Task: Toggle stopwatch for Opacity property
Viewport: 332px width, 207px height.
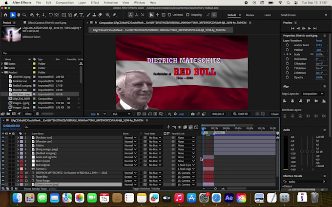Action: coord(287,77)
